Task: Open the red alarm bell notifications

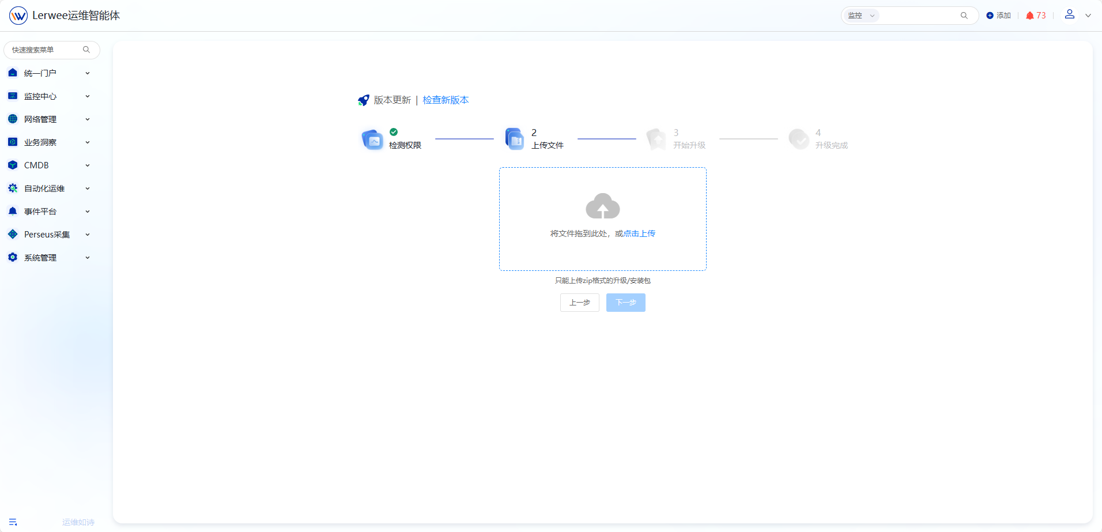Action: (x=1030, y=16)
